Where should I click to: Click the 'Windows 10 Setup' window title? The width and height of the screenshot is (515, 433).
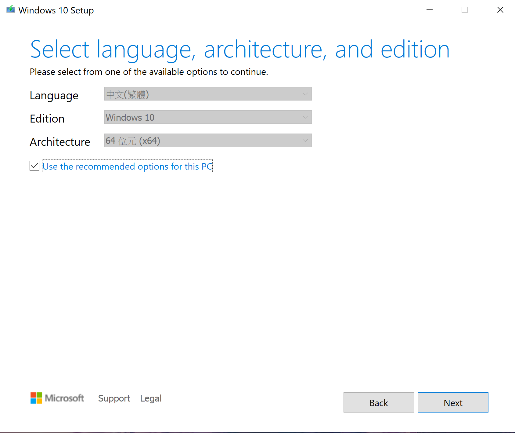pyautogui.click(x=56, y=10)
